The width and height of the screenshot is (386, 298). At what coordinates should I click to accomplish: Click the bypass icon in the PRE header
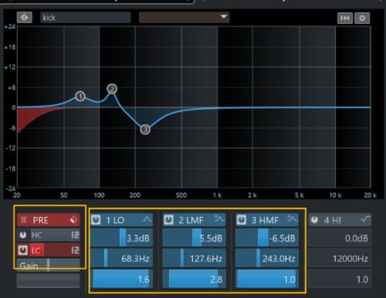23,220
